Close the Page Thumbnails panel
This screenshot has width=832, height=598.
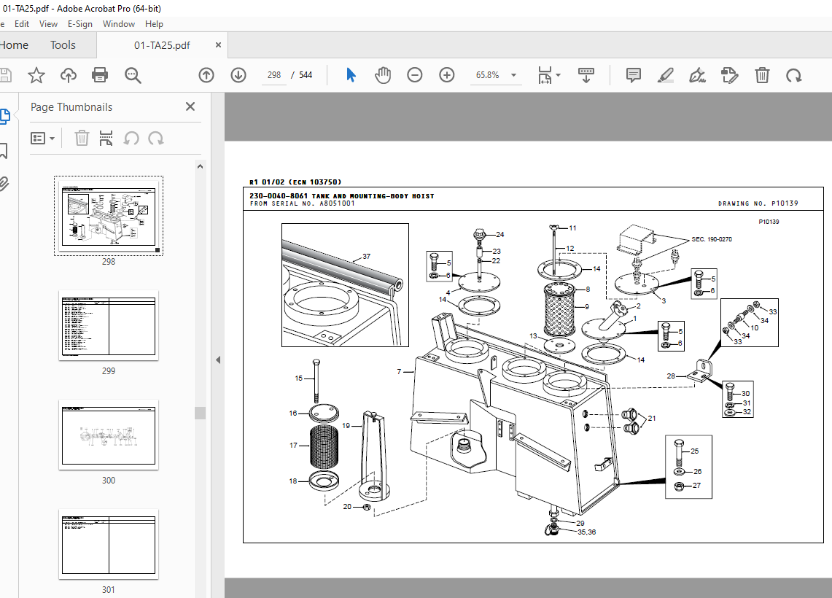(190, 106)
